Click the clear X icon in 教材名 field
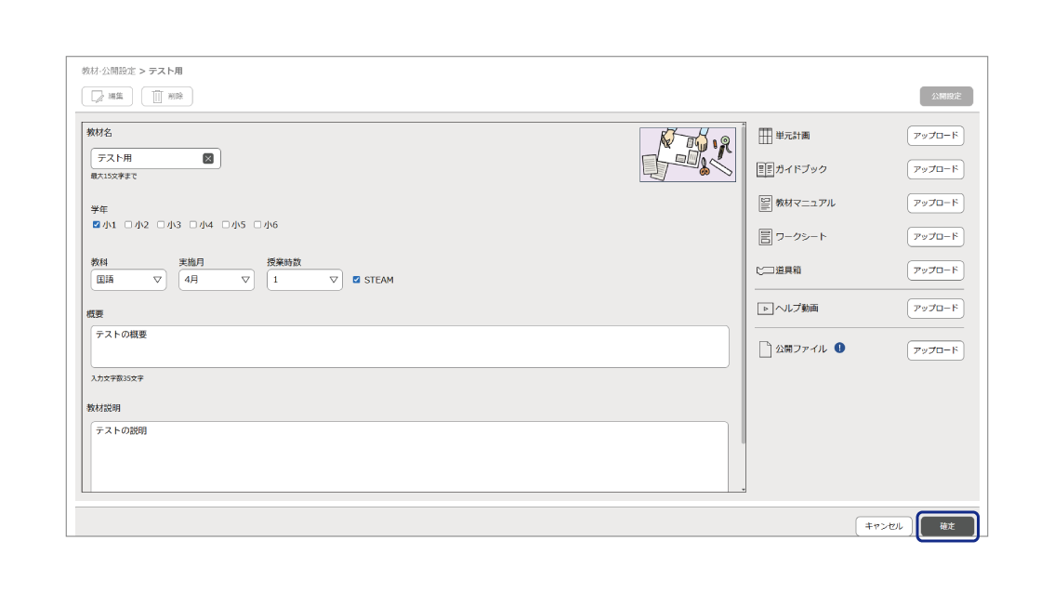The height and width of the screenshot is (593, 1054). coord(208,158)
